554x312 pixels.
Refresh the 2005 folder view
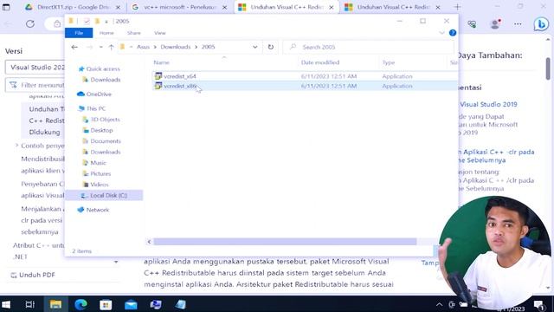271,47
